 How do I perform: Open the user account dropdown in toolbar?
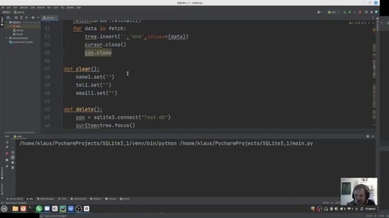click(x=320, y=12)
